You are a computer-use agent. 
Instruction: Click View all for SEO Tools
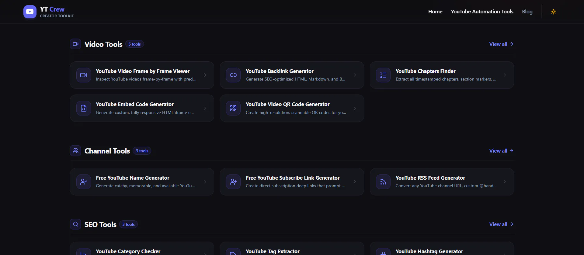[501, 224]
